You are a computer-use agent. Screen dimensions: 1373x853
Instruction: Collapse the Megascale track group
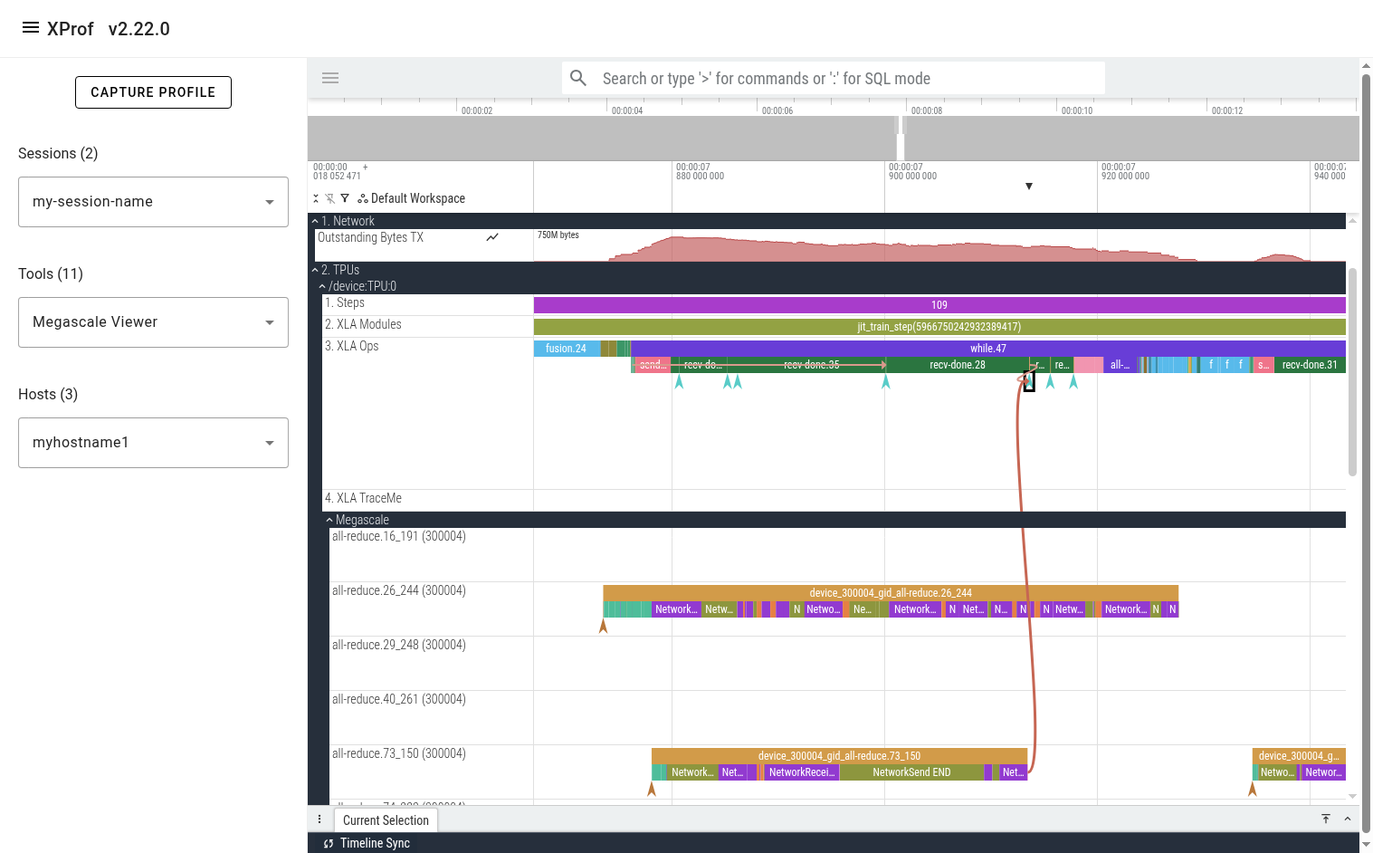pos(329,519)
